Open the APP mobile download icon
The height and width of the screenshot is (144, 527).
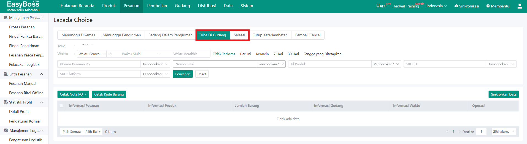tap(378, 6)
